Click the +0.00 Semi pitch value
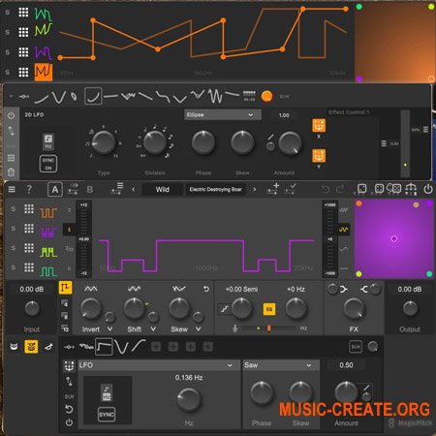The width and height of the screenshot is (436, 436). pos(241,289)
